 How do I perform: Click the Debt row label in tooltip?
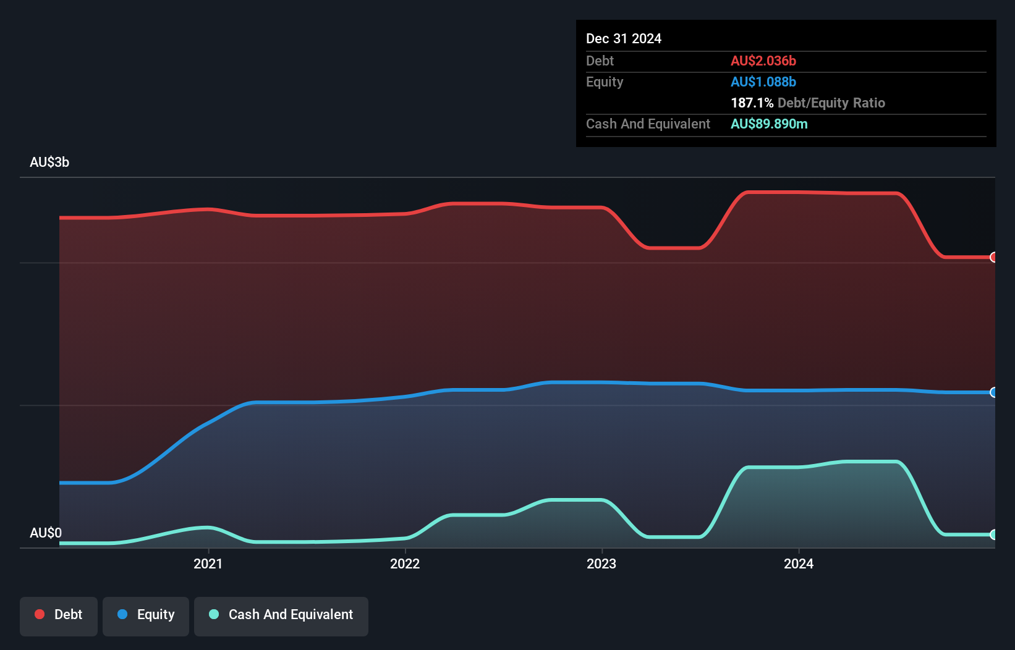click(x=600, y=61)
